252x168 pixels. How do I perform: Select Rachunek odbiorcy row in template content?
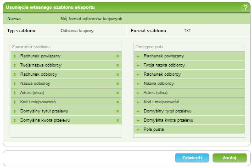[66, 74]
